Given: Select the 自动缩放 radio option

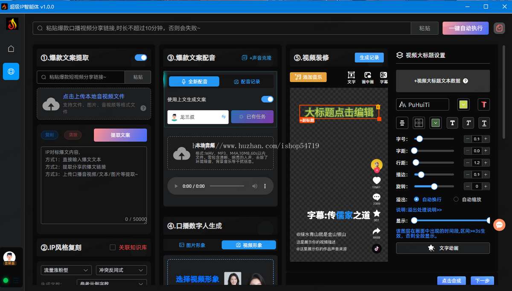Looking at the screenshot, I should pyautogui.click(x=456, y=199).
